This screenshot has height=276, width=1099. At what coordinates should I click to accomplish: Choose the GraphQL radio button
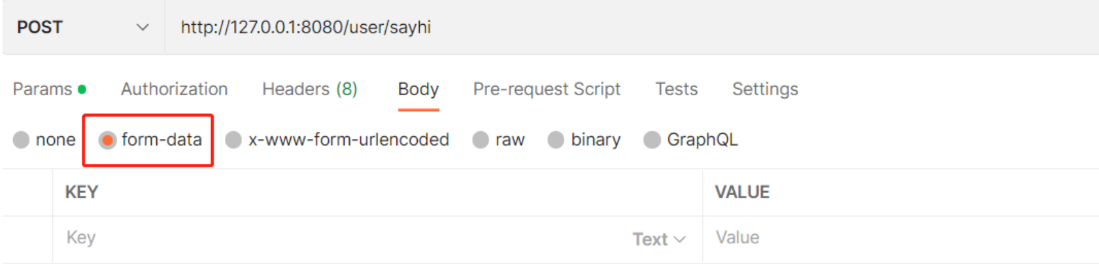(652, 140)
